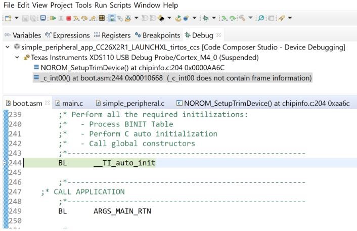Screen dimensions: 357x231
Task: Click the green Resume debug button
Action: [x=53, y=18]
